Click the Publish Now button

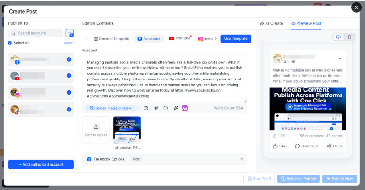click(340, 179)
